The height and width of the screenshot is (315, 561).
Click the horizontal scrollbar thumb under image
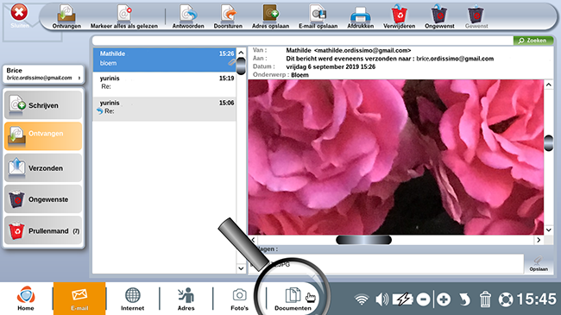click(x=363, y=240)
